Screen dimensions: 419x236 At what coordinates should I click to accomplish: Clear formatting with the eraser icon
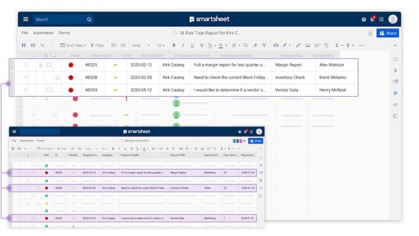click(255, 45)
